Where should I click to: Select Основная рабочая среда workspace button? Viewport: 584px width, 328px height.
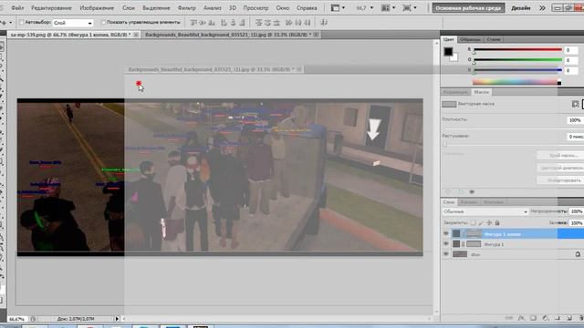[x=468, y=8]
